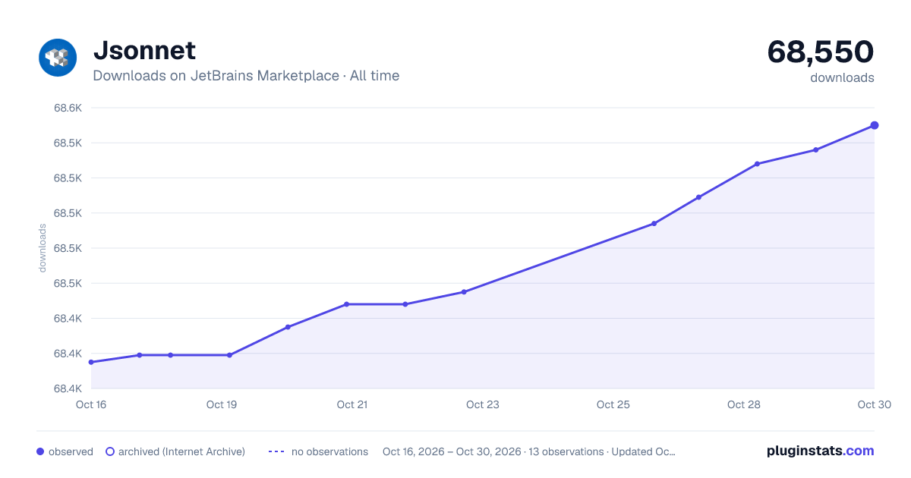Select the data point just before Oct 23
The height and width of the screenshot is (478, 911).
coord(464,292)
